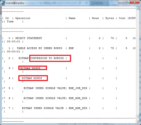141x125 pixels.
Task: Click Cost value 5 in TABLE ACCESS row
Action: click(126, 48)
